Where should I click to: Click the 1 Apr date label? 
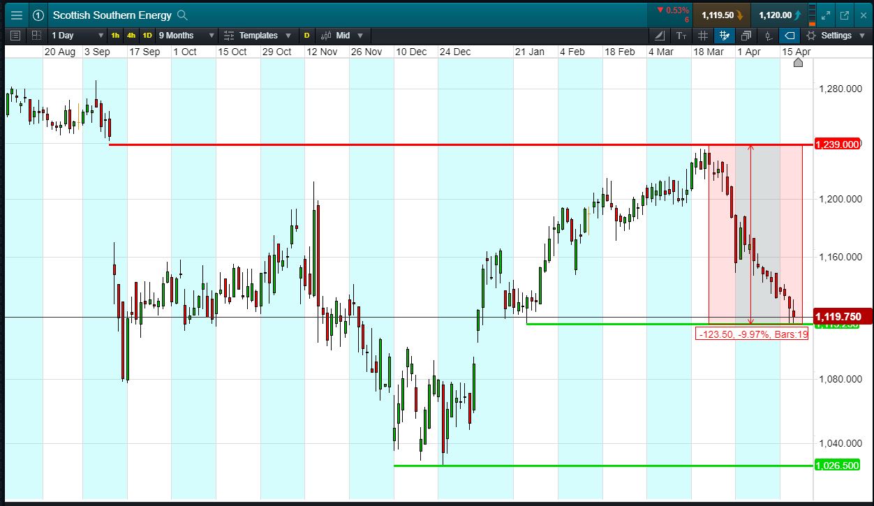click(x=749, y=52)
